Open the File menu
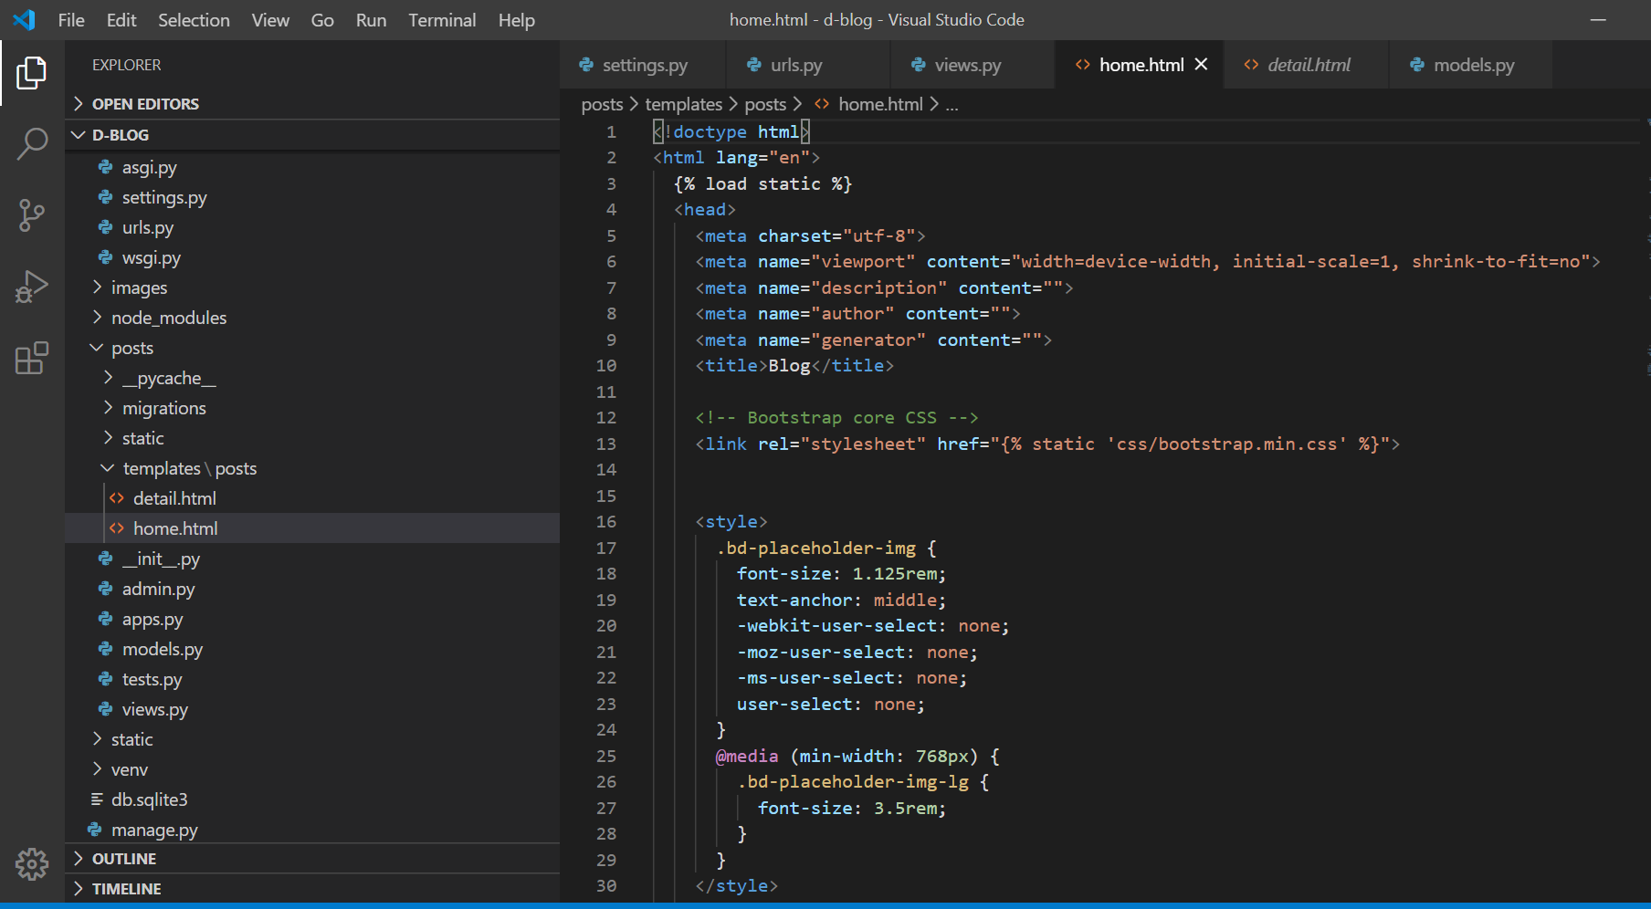 point(71,20)
